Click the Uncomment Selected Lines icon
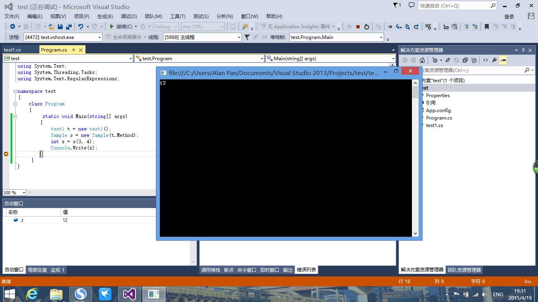 point(475,27)
